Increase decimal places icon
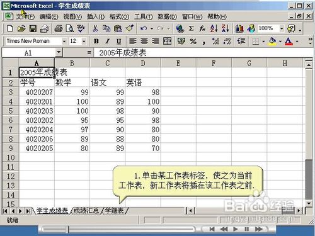The image size is (315, 236). tap(215, 41)
